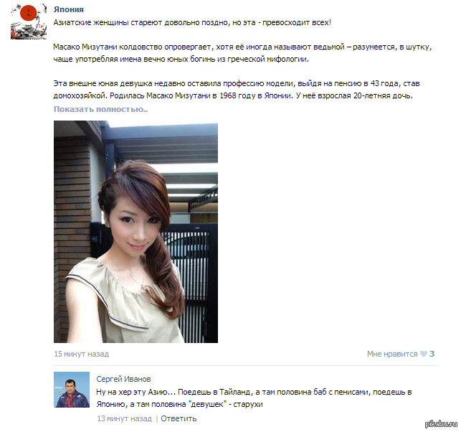Open the Япония community avatar
The height and width of the screenshot is (432, 461).
pos(29,22)
